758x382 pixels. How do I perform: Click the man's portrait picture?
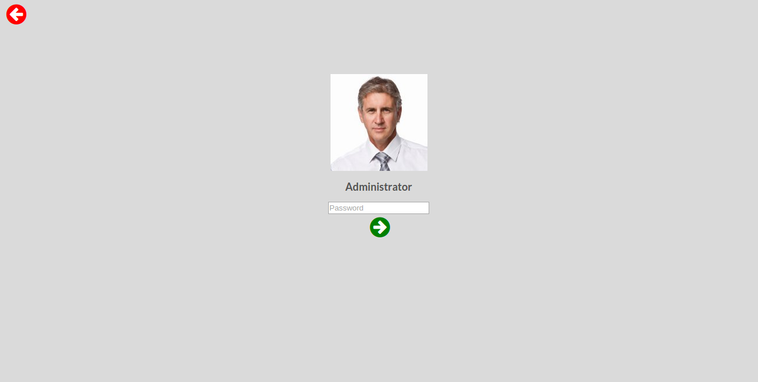click(379, 122)
